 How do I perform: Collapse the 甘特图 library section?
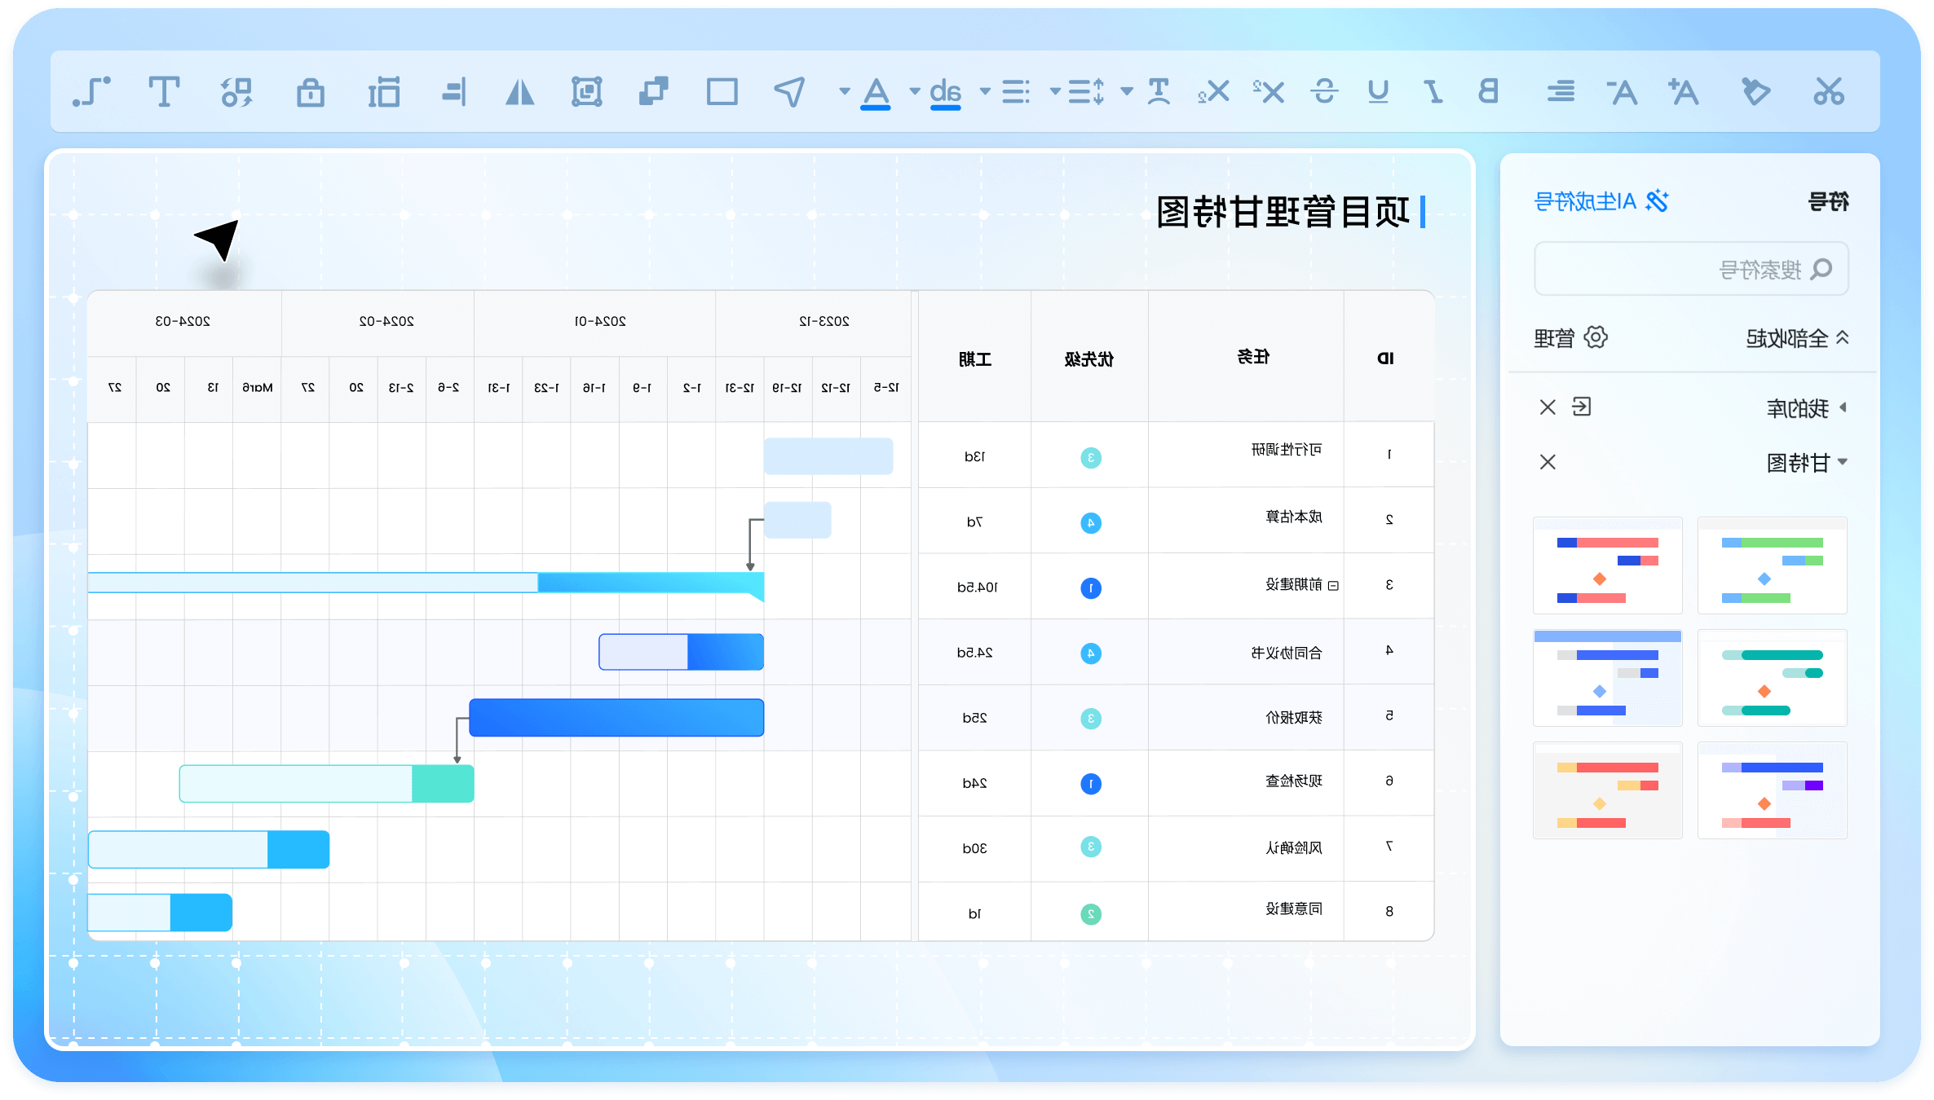[1843, 462]
